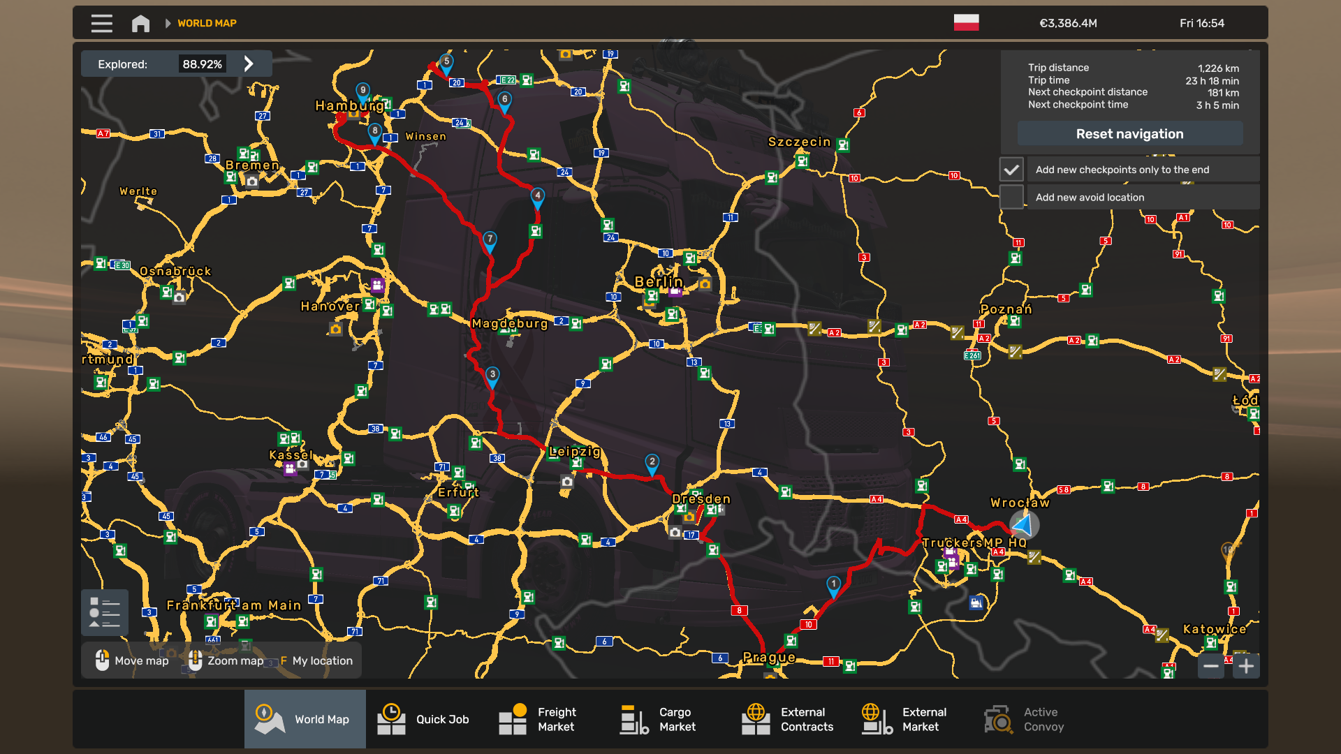
Task: Click the zoom out minus button
Action: pyautogui.click(x=1211, y=666)
